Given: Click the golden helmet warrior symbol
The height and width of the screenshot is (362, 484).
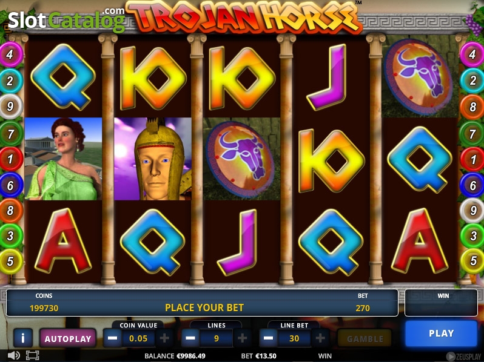Looking at the screenshot, I should click(x=153, y=159).
